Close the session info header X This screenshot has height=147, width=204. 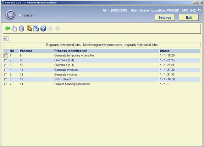click(199, 10)
